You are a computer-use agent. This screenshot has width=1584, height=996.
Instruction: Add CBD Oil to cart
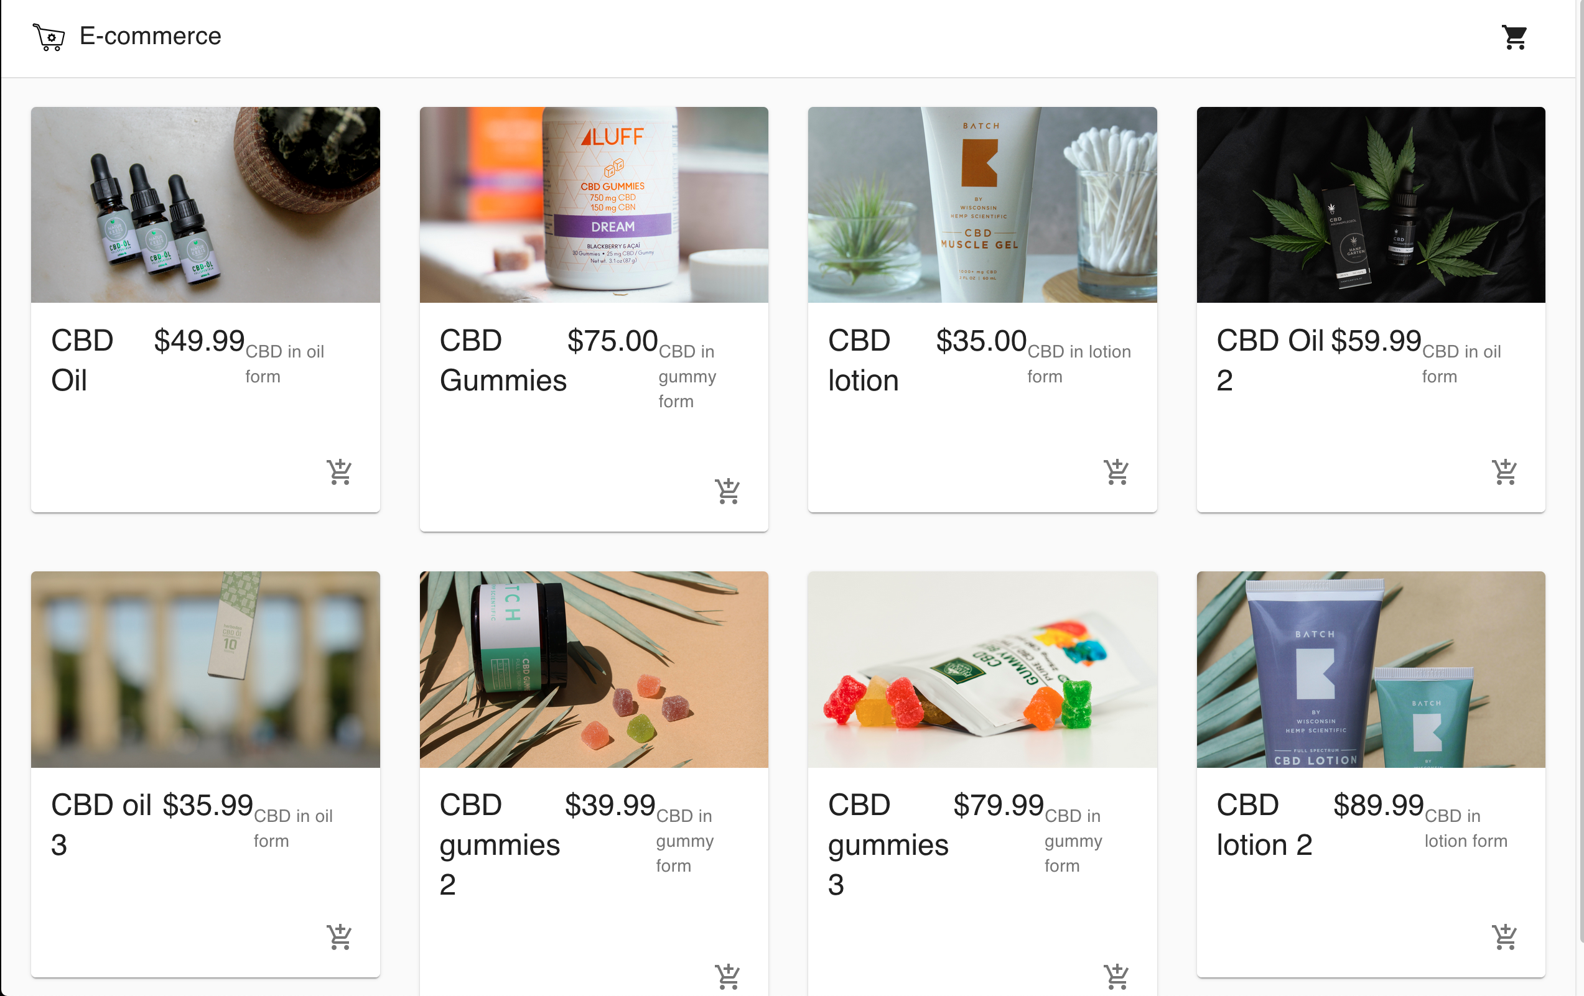point(340,472)
